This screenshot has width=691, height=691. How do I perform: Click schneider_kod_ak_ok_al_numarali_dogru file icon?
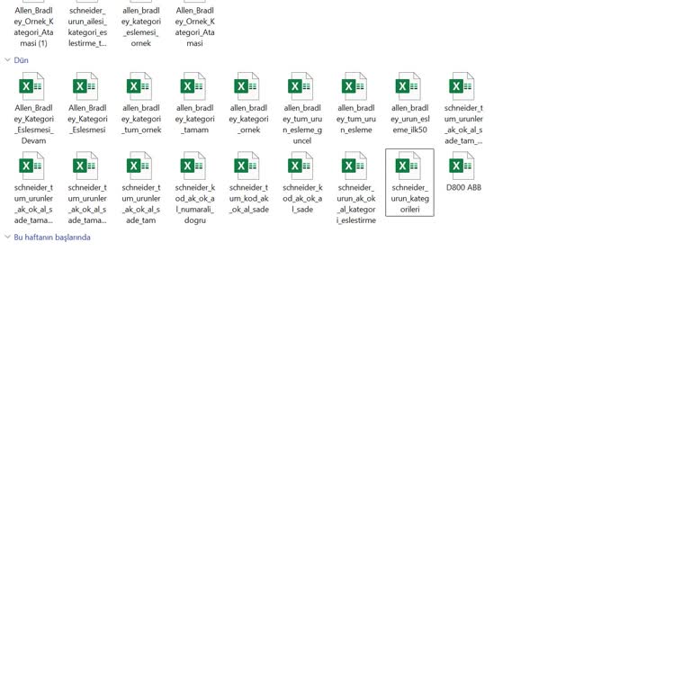click(x=194, y=167)
